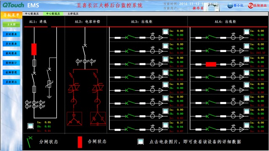This screenshot has height=151, width=269.
Task: Click the green top button in navigation menu
Action: click(x=11, y=24)
